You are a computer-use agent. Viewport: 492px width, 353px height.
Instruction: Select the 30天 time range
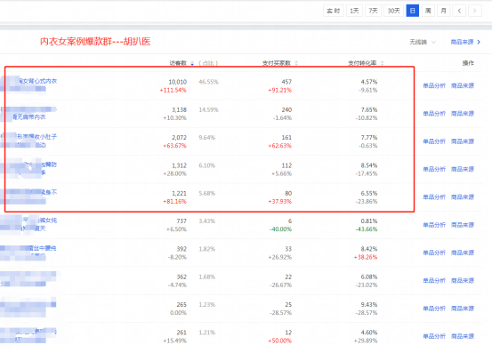pyautogui.click(x=393, y=11)
